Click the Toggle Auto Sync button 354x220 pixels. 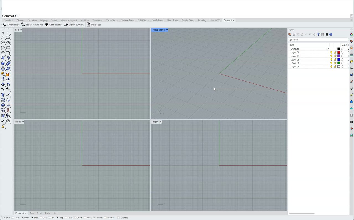[x=32, y=25]
